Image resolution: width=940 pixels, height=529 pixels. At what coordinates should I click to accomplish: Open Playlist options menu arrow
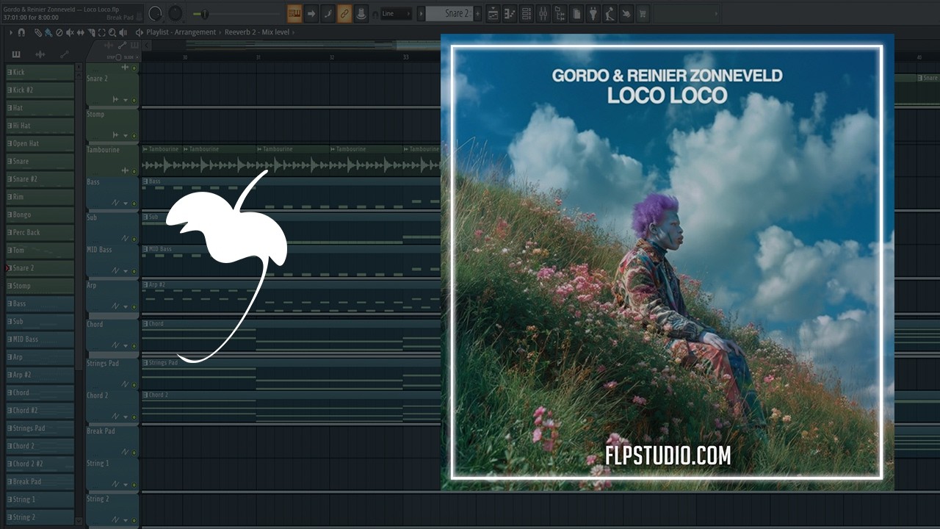11,32
